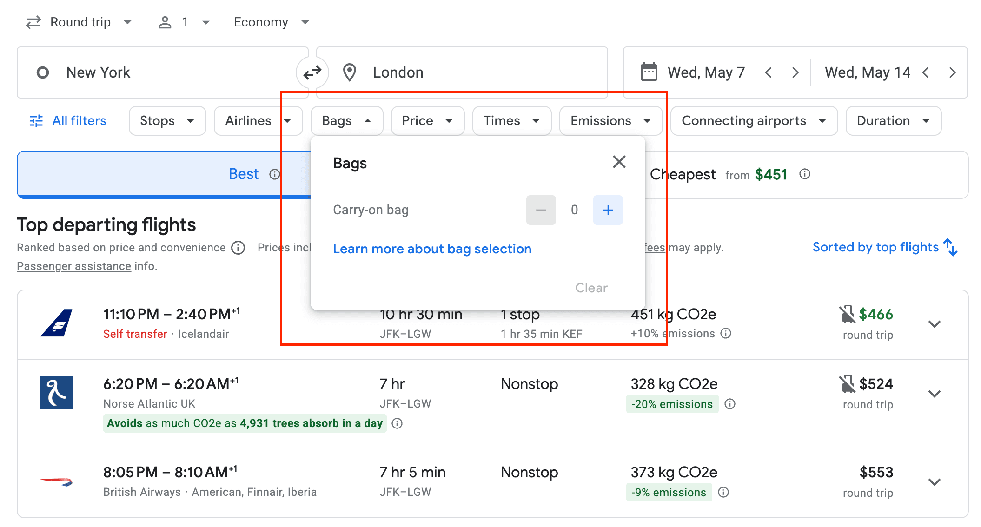Increase carry-on bag count
The height and width of the screenshot is (527, 981).
(x=608, y=210)
